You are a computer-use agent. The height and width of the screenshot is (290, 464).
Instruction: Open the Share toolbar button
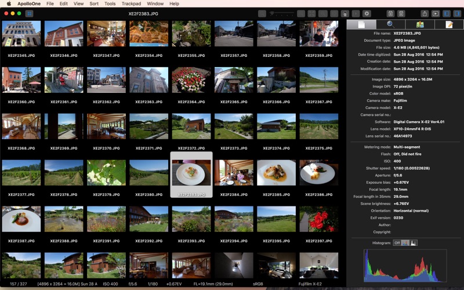click(425, 13)
